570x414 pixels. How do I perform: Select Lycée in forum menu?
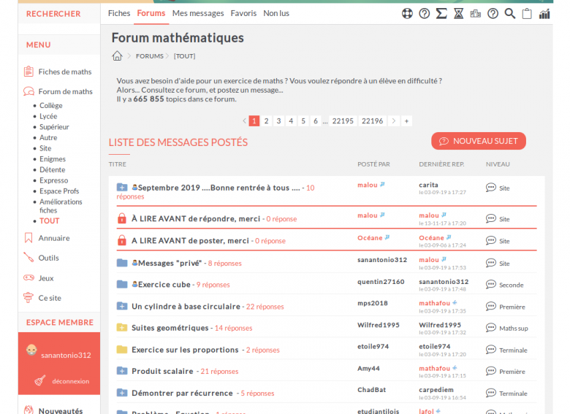click(x=48, y=116)
